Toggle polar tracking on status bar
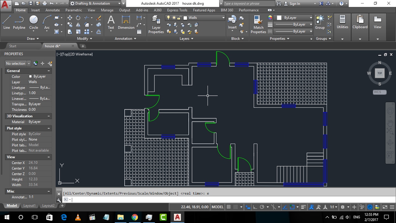The height and width of the screenshot is (223, 396). pos(262,207)
